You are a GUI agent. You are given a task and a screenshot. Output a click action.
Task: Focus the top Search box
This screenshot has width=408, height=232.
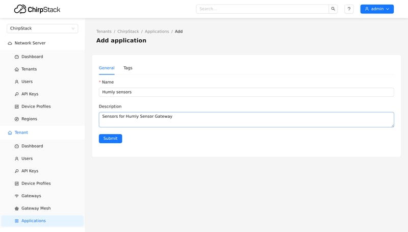(x=262, y=9)
